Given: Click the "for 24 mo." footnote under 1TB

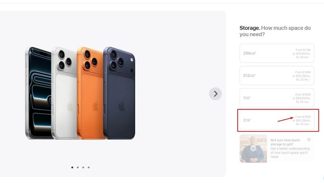Looking at the screenshot, I should [304, 102].
